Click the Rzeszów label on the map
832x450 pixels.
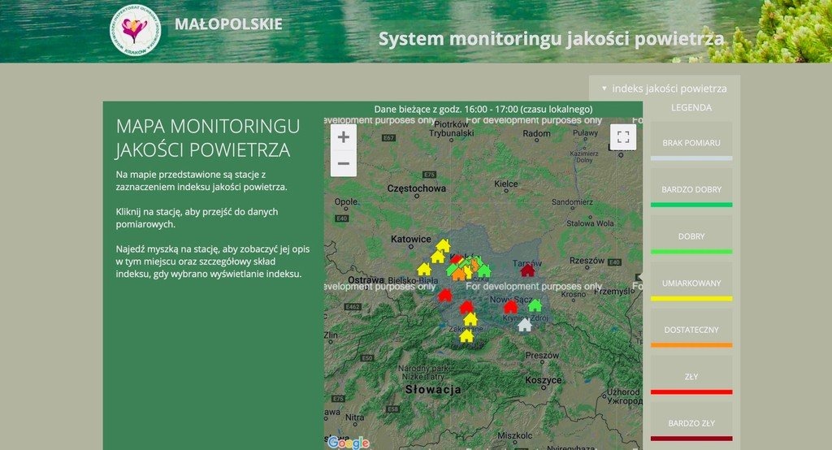(x=587, y=261)
